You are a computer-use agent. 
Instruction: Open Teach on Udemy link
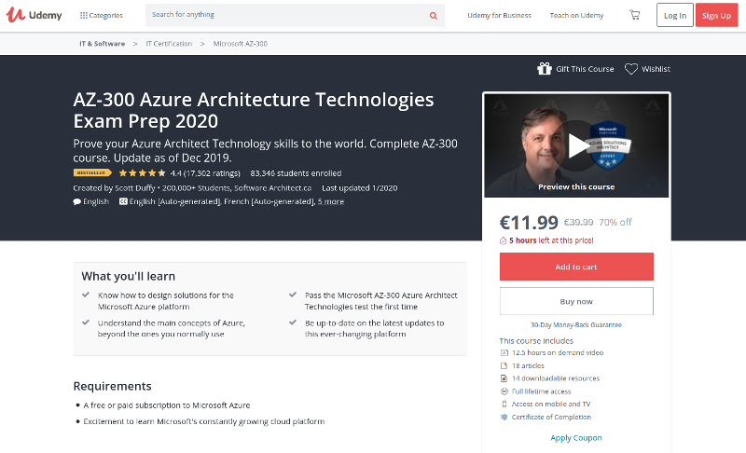point(576,15)
